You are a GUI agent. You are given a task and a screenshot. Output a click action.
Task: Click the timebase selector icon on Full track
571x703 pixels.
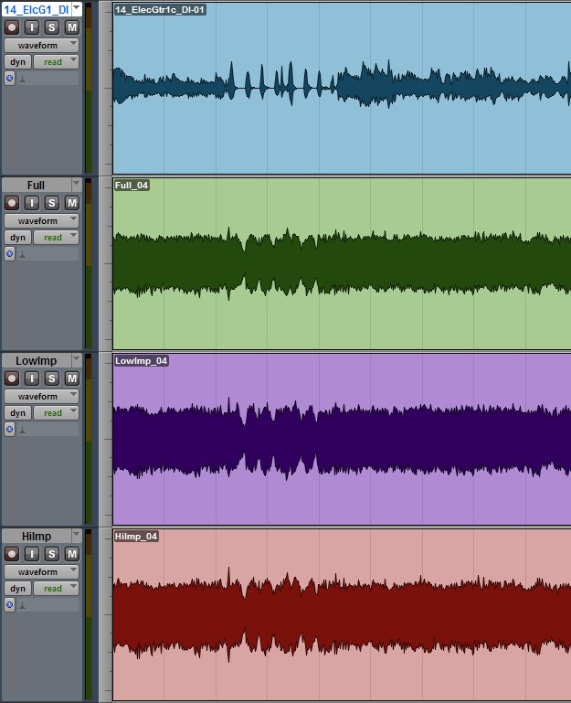coord(10,254)
